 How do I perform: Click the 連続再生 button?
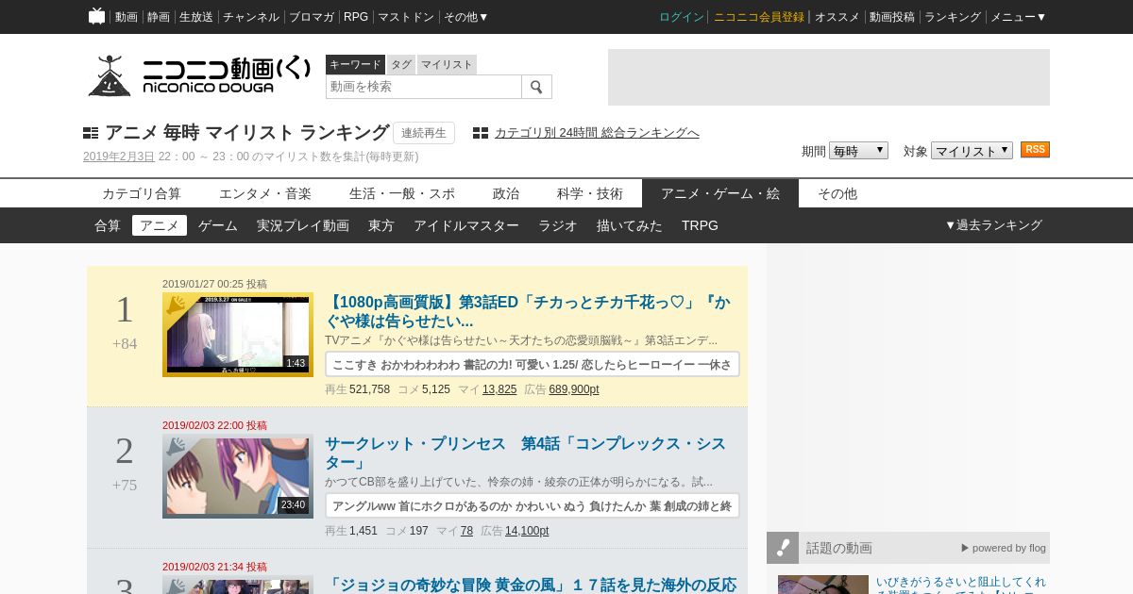point(424,133)
